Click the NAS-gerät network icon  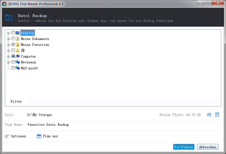18,68
